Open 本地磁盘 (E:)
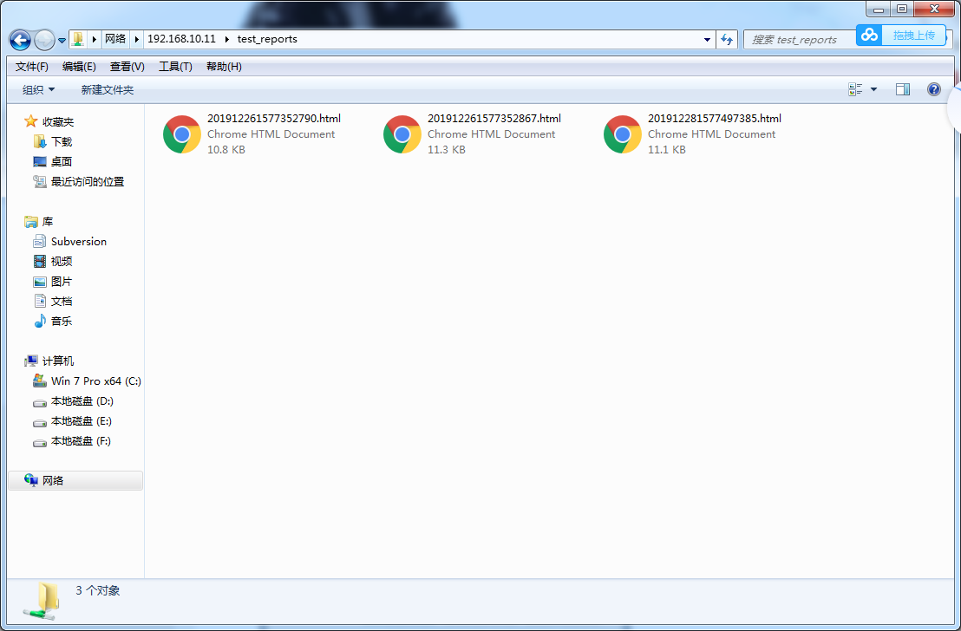961x631 pixels. tap(81, 421)
